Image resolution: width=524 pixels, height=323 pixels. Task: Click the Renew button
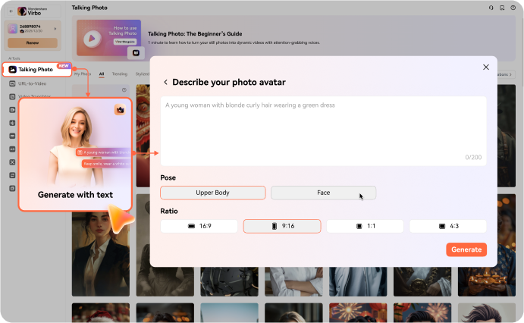coord(31,43)
